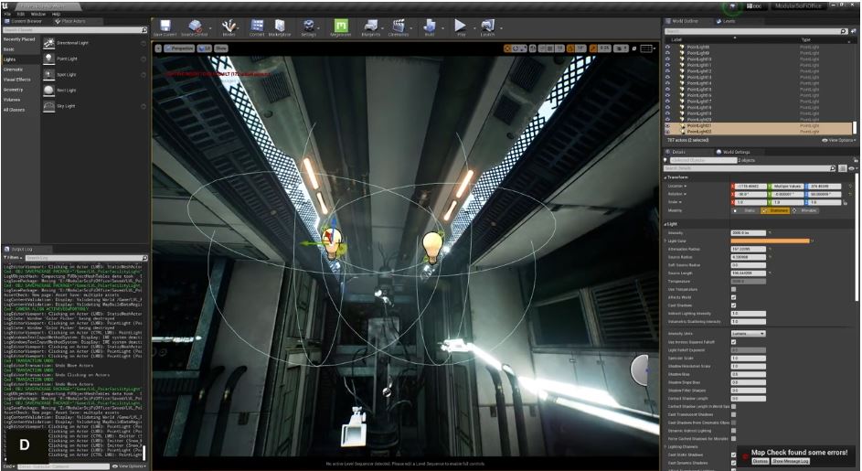Toggle visibility of PointLight21 in the outliner

pos(668,125)
